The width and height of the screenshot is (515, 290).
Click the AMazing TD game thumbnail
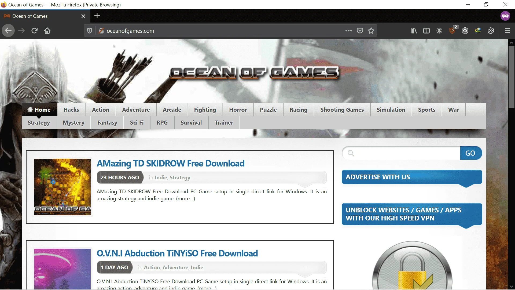pos(62,187)
